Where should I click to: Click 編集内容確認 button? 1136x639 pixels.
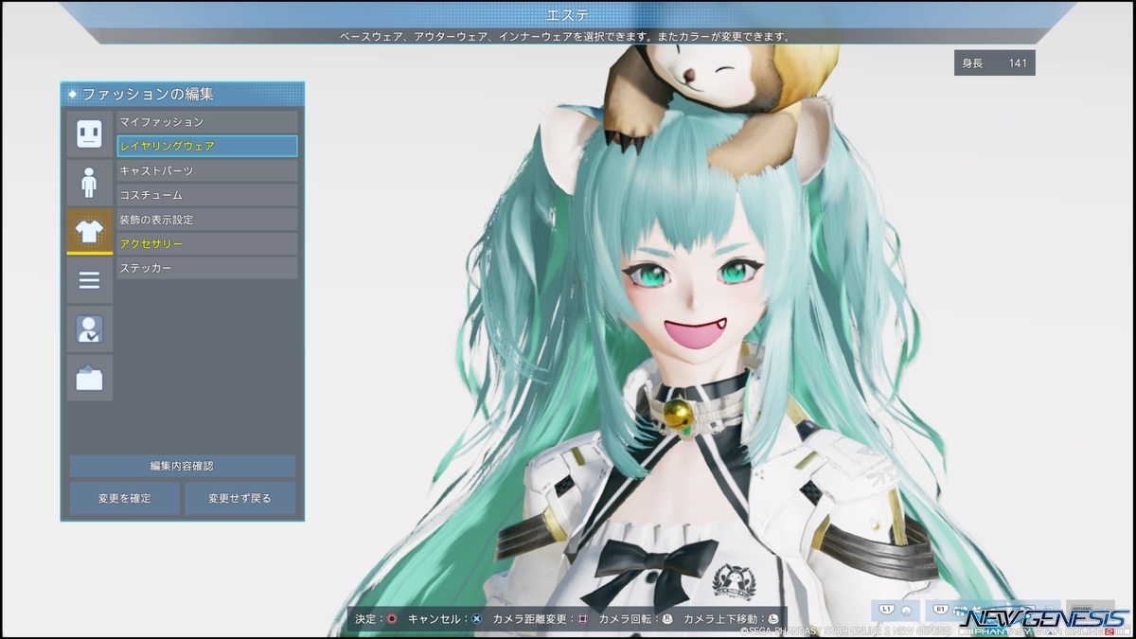coord(182,466)
